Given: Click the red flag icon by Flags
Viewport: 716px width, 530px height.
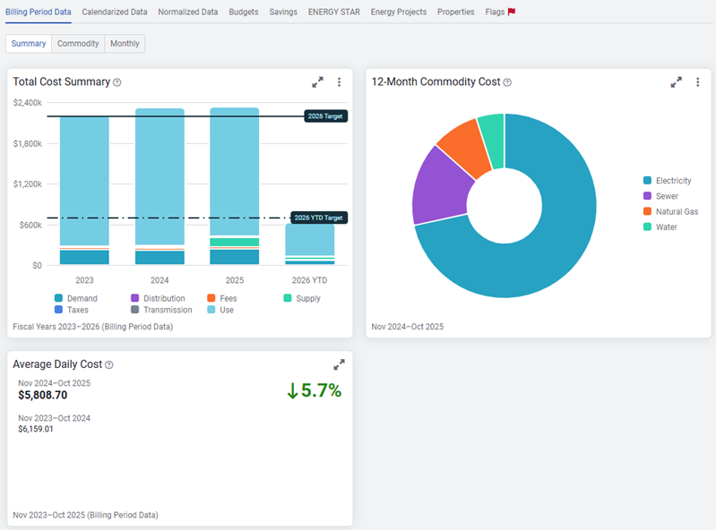Looking at the screenshot, I should 512,13.
